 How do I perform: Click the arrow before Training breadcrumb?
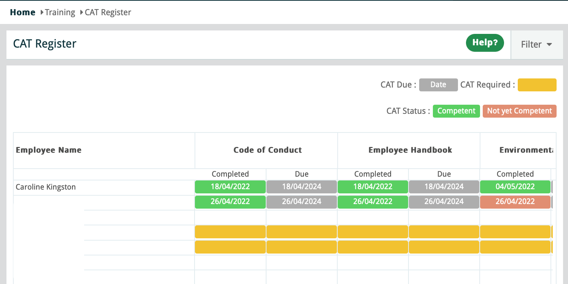tap(42, 13)
